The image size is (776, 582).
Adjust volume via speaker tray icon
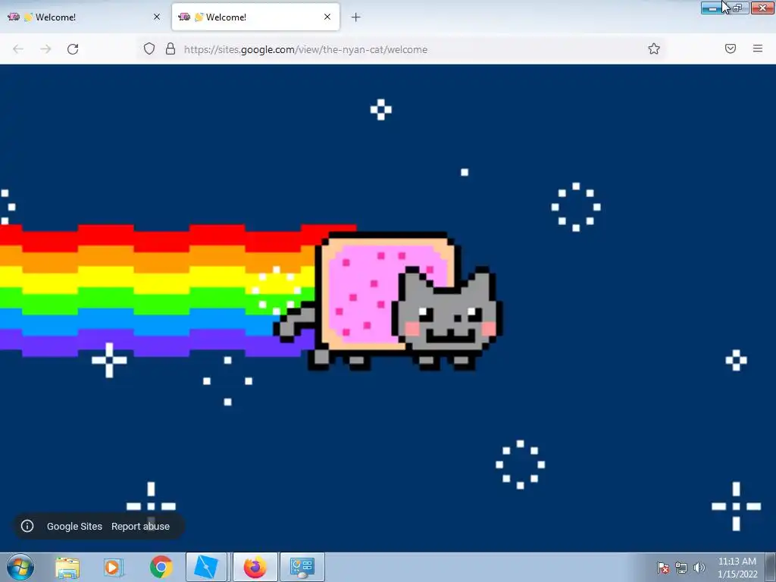pos(699,568)
